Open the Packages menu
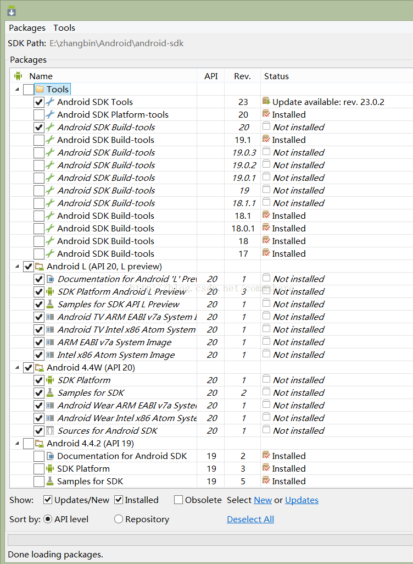Viewport: 413px width, 564px height. (27, 27)
